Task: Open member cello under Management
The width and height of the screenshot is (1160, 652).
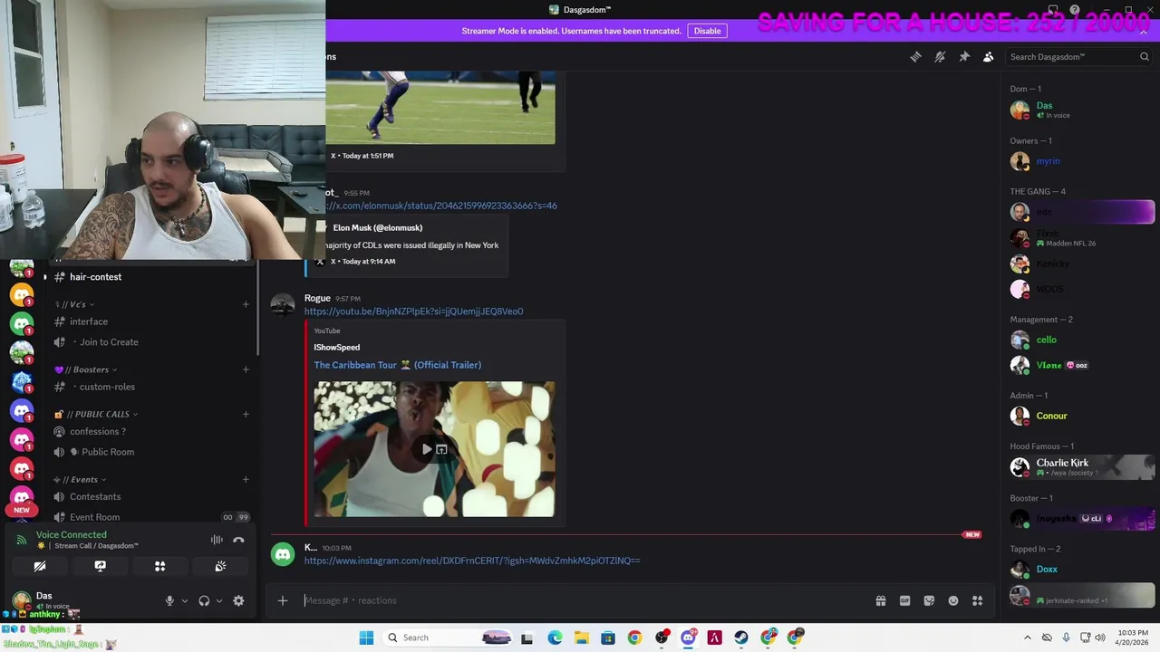Action: coord(1078,340)
